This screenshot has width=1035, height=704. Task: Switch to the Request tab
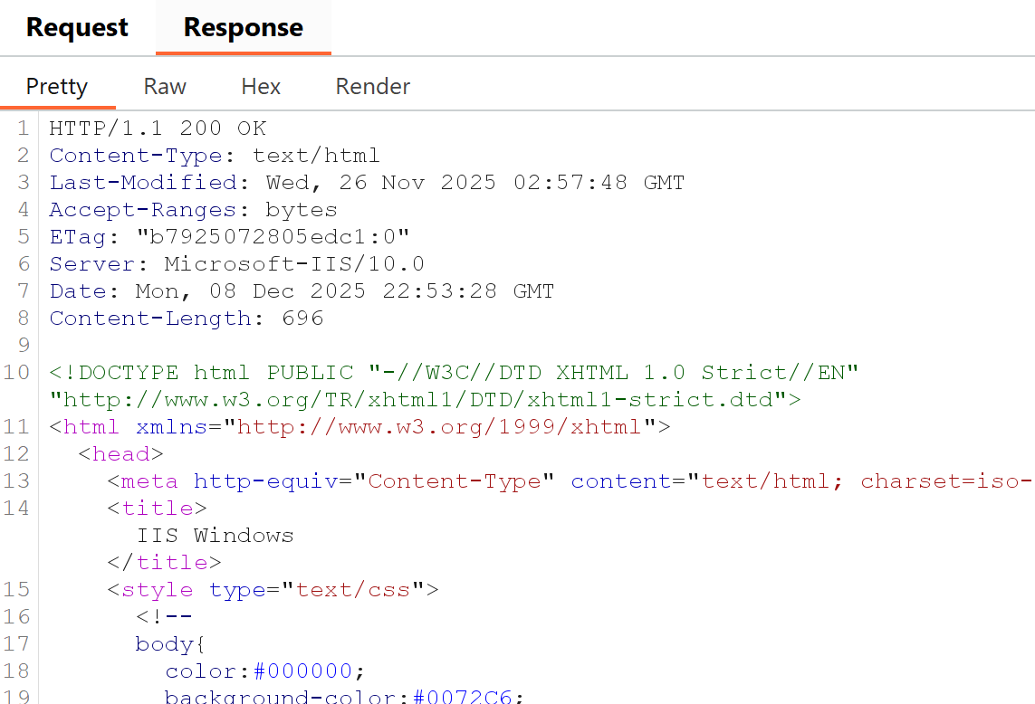click(76, 27)
